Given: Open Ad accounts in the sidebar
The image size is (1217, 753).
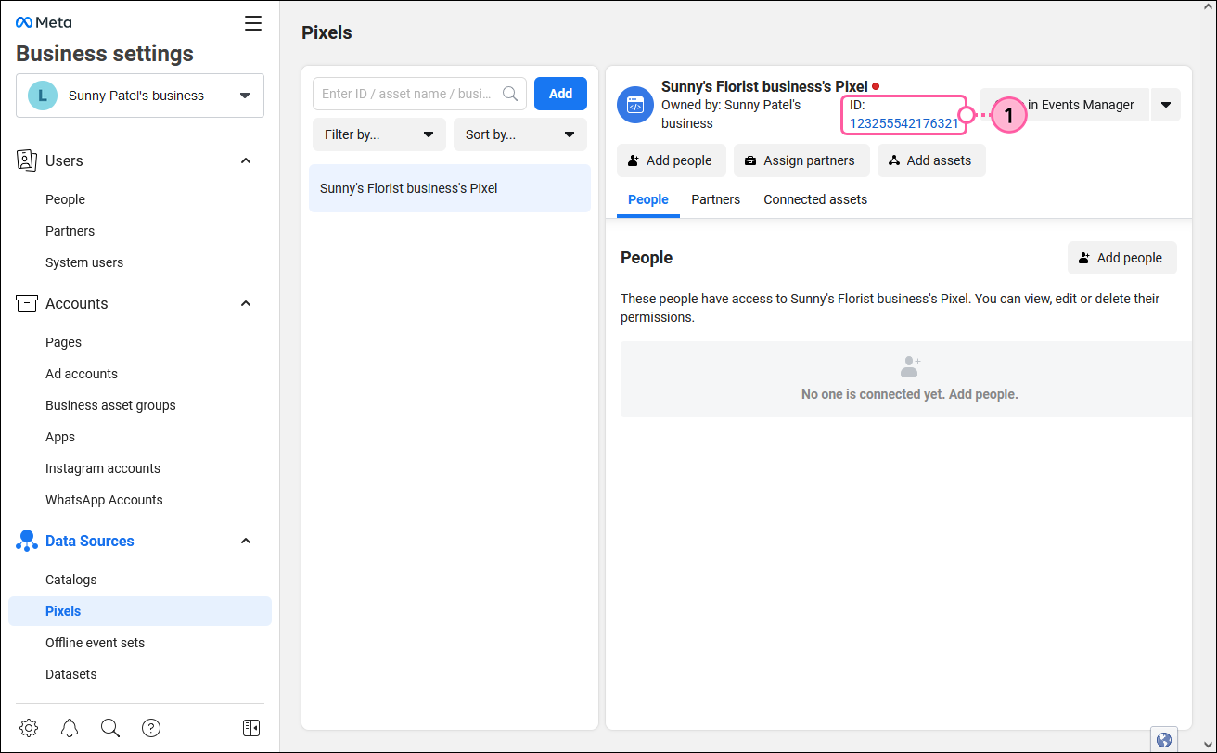Looking at the screenshot, I should (82, 374).
